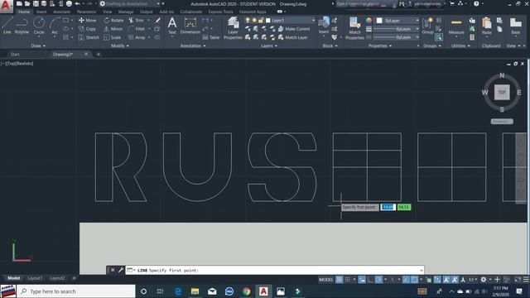Open the ByLayer lineweight dropdown
530x298 pixels.
click(x=396, y=29)
